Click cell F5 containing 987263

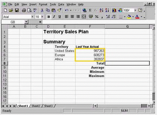(x=90, y=51)
